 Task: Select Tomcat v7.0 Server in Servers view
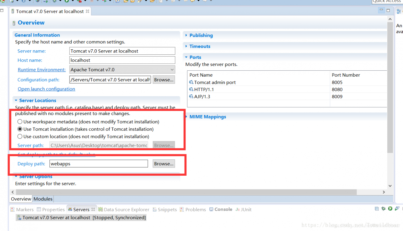[81, 217]
